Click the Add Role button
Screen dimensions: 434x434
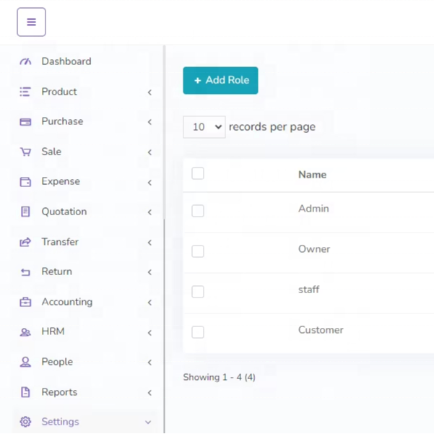click(x=220, y=80)
